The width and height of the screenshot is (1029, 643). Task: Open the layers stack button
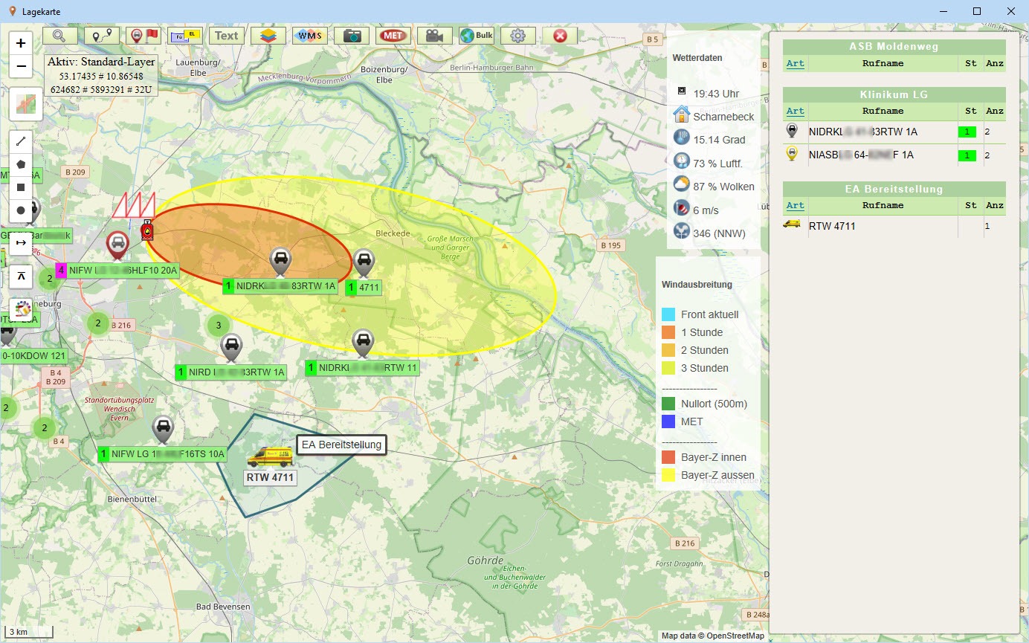click(x=268, y=36)
